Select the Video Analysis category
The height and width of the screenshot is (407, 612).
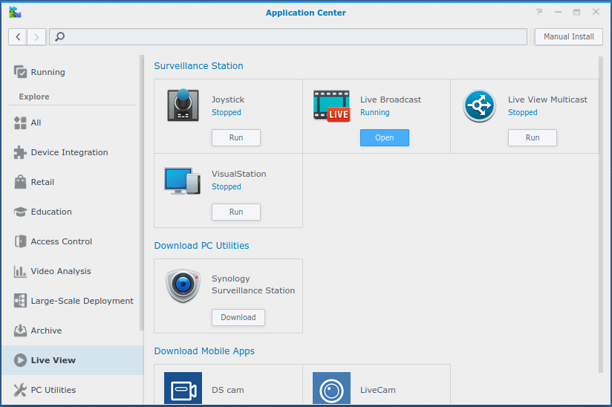pos(73,271)
